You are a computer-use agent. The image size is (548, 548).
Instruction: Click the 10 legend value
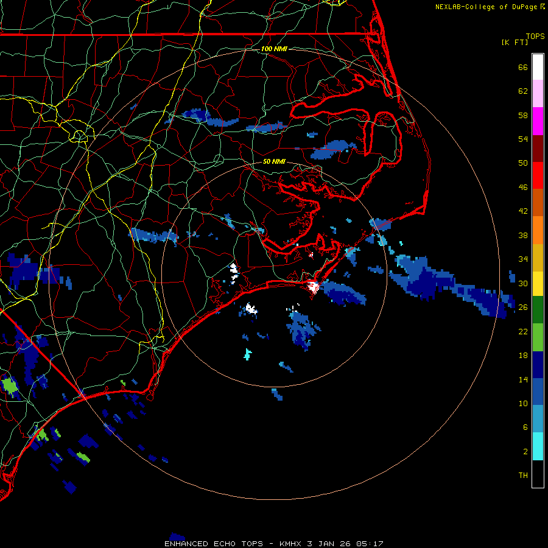pyautogui.click(x=523, y=403)
